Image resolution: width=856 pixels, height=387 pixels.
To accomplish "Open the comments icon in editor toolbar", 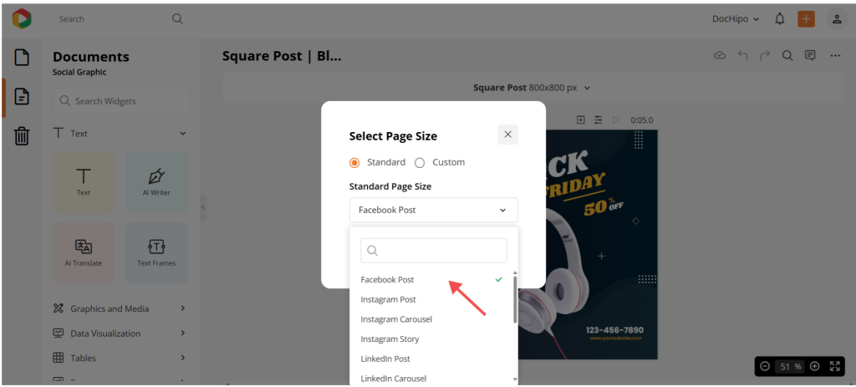I will pos(810,55).
